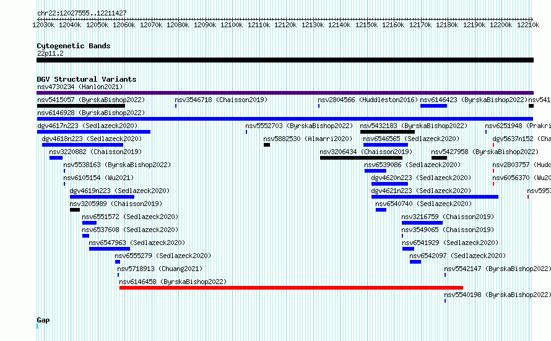Open nsv5718913 (Chuang2021) label
Image resolution: width=551 pixels, height=341 pixels.
click(x=160, y=269)
